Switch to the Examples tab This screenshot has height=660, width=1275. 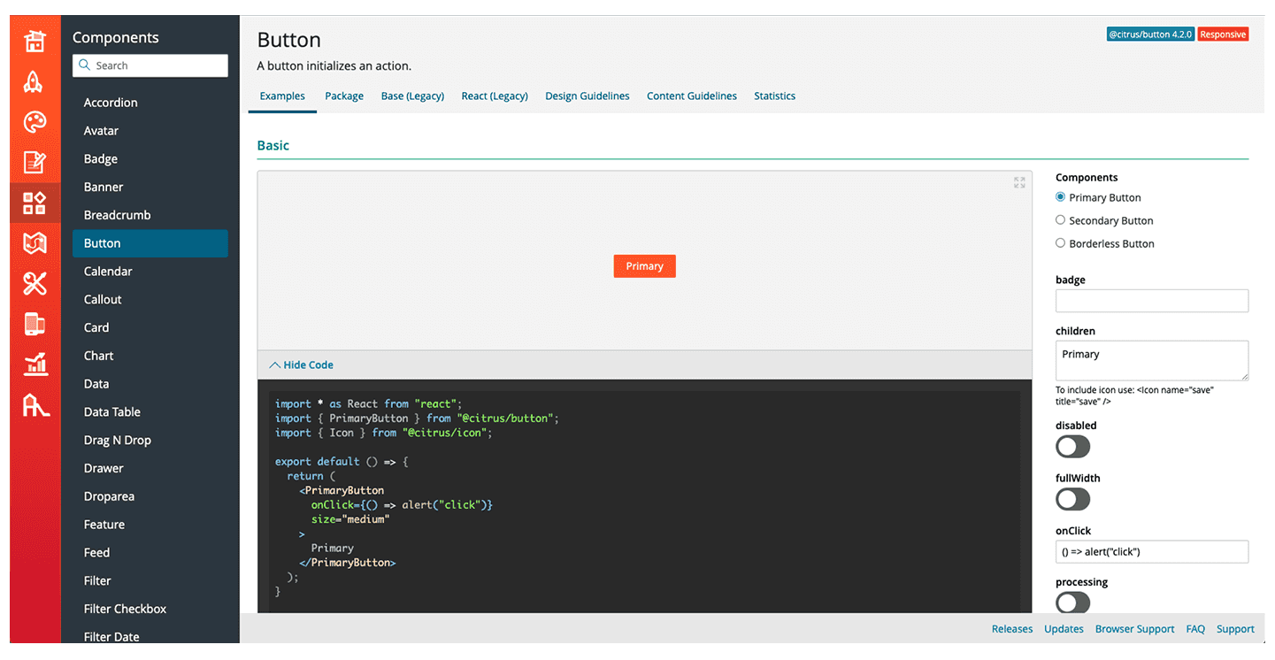(282, 96)
